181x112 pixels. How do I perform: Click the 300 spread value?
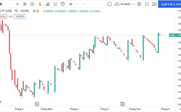[10, 17]
